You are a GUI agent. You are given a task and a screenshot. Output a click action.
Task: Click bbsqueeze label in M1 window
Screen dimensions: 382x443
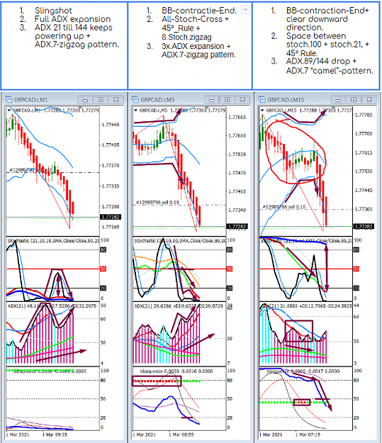50,371
